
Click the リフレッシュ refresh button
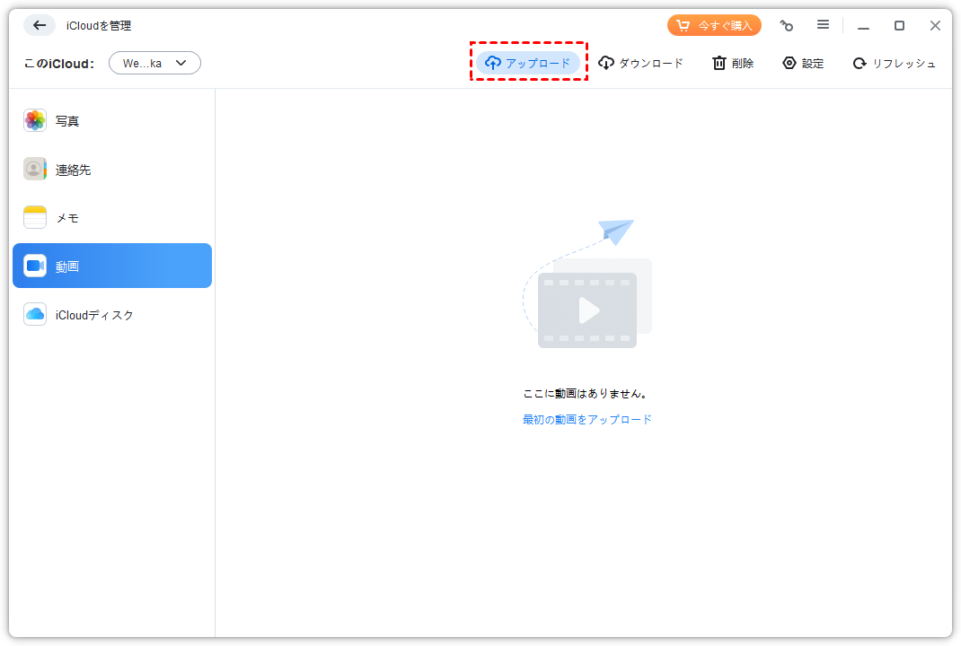click(894, 63)
